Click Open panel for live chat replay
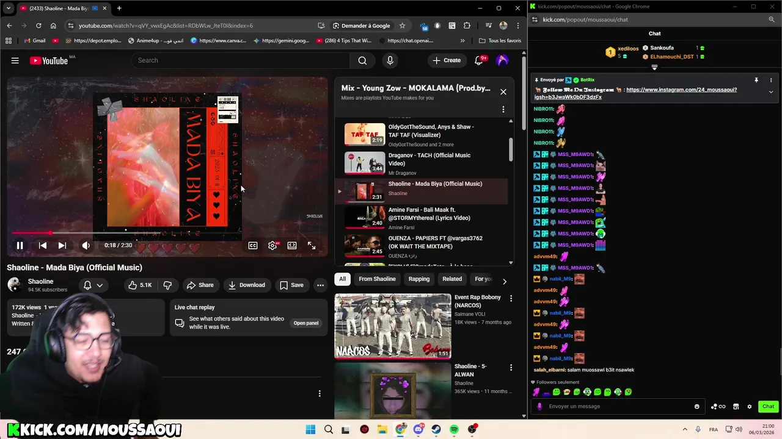This screenshot has width=782, height=439. [306, 323]
